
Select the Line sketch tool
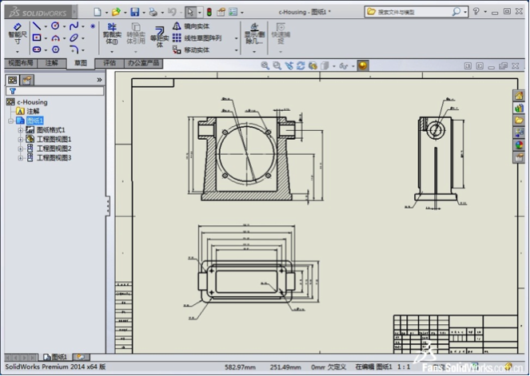[37, 26]
